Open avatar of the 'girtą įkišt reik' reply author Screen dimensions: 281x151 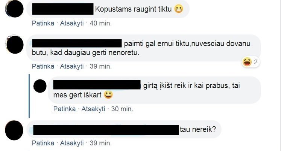(40, 86)
